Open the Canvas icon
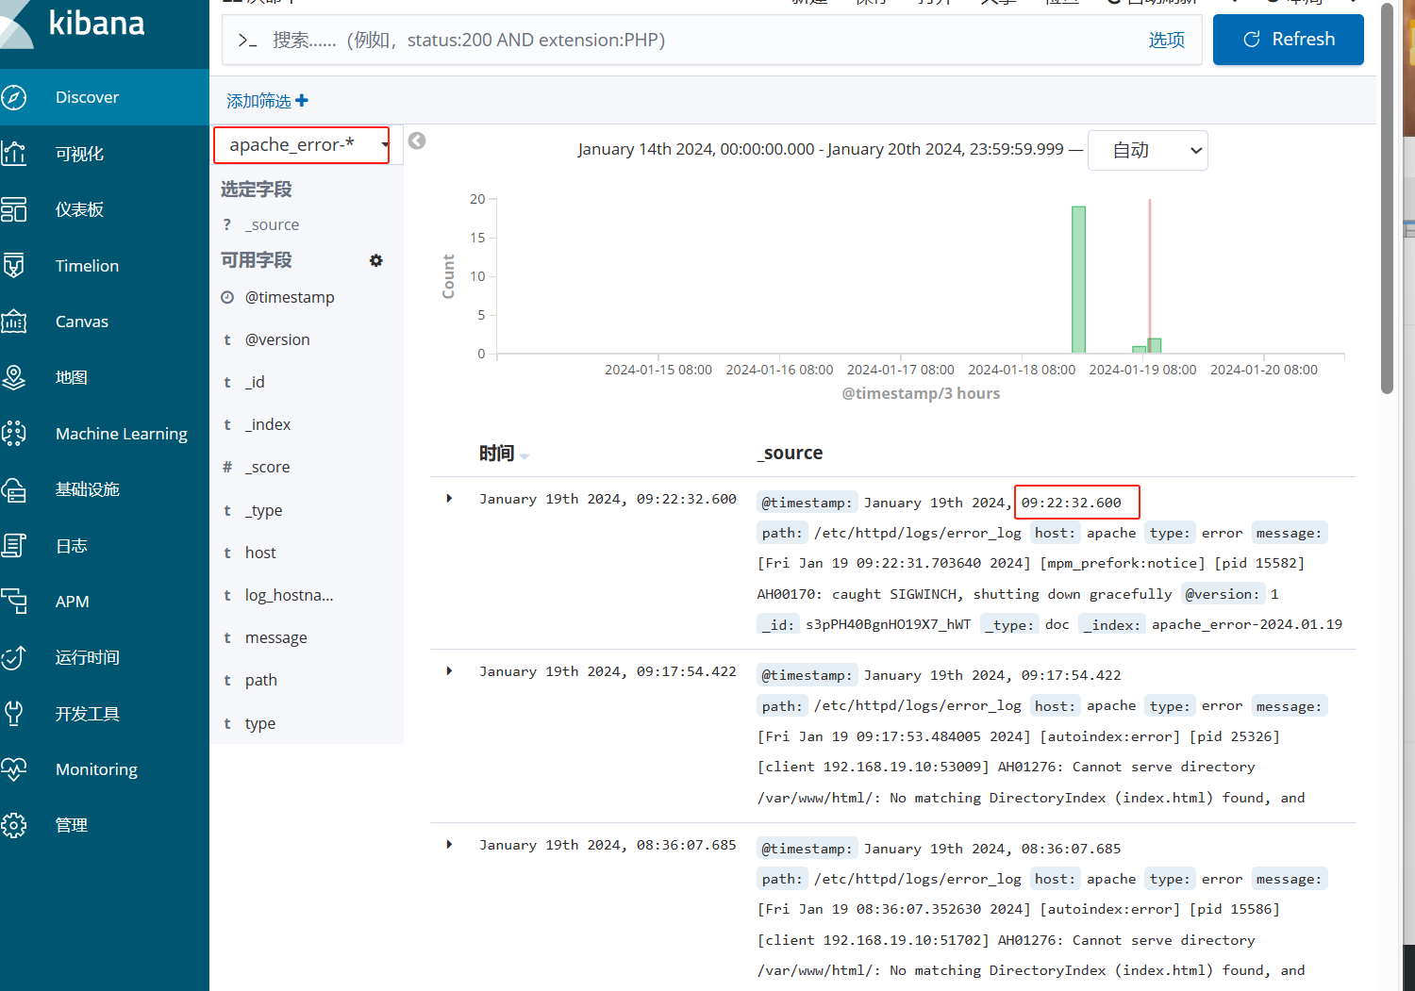 pyautogui.click(x=13, y=322)
